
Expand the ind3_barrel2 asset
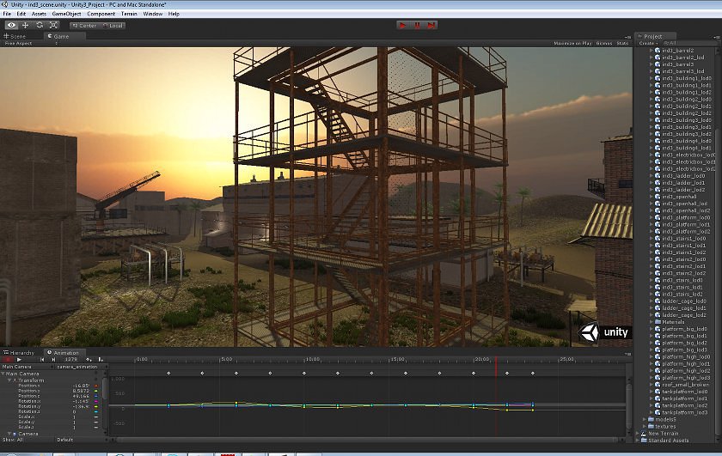(652, 51)
